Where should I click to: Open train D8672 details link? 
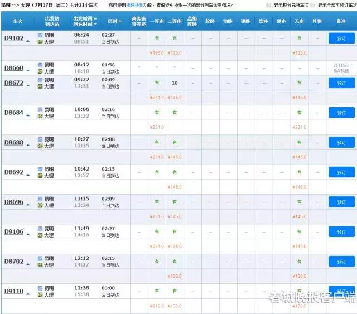pos(13,83)
